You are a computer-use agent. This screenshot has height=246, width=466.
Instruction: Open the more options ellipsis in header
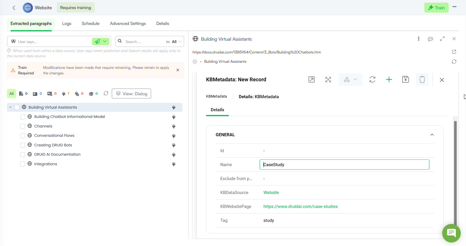454,7
